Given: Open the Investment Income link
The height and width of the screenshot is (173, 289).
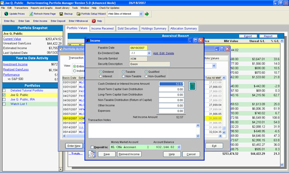Looking at the screenshot, I should tap(15, 64).
